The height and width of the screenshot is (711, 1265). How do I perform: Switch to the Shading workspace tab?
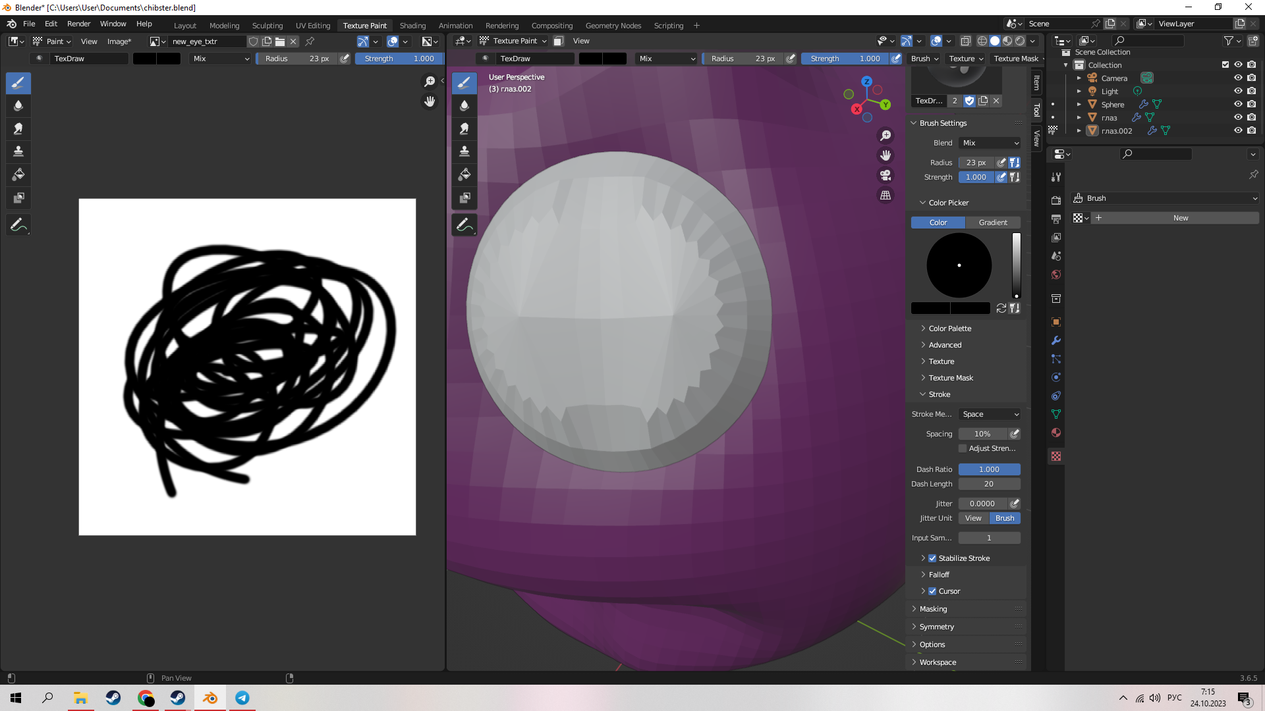pyautogui.click(x=412, y=26)
